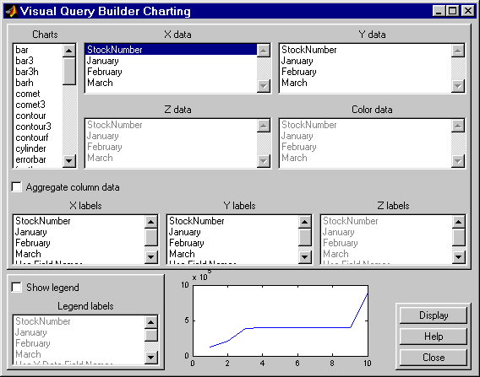Select contour3 in Charts list
The width and height of the screenshot is (480, 377).
click(x=33, y=127)
